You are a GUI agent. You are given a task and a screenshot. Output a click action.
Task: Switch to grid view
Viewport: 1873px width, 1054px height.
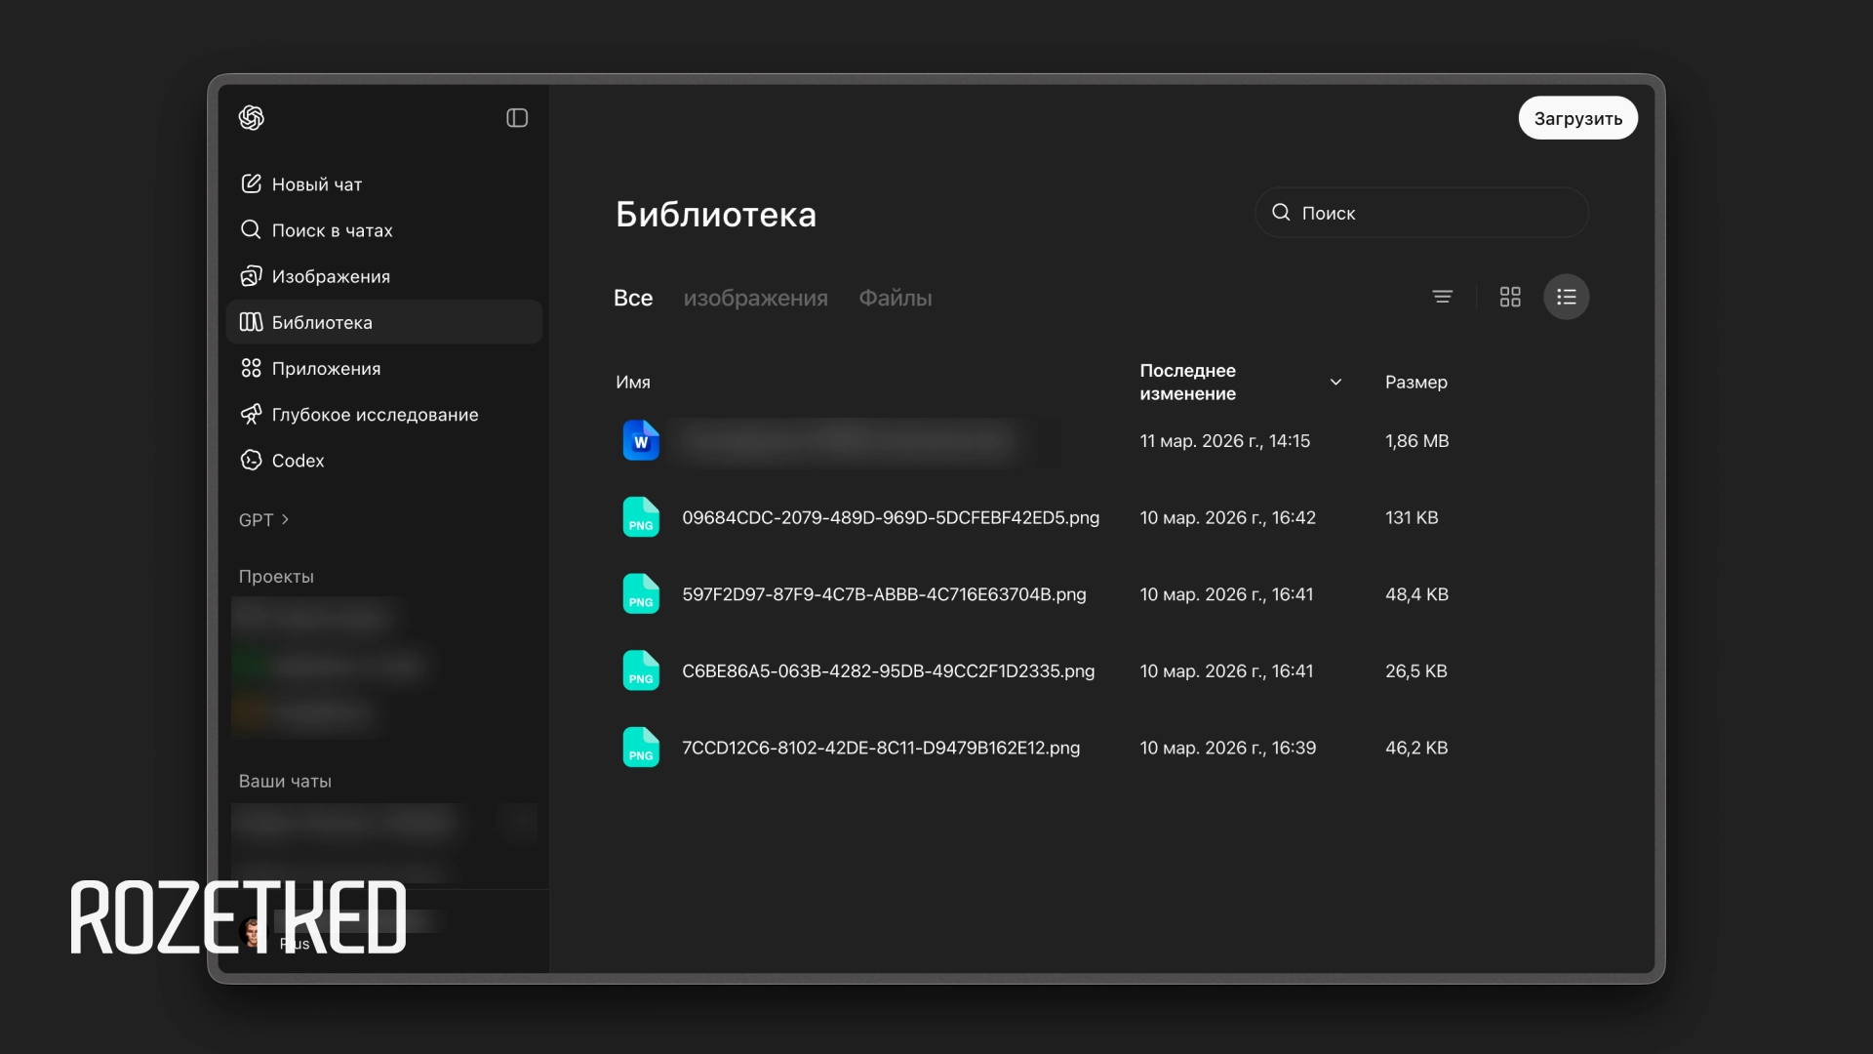tap(1509, 297)
